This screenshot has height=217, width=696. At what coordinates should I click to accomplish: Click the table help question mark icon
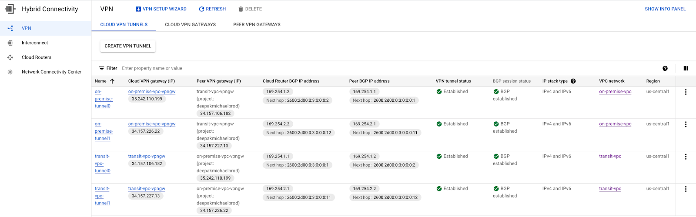(665, 68)
